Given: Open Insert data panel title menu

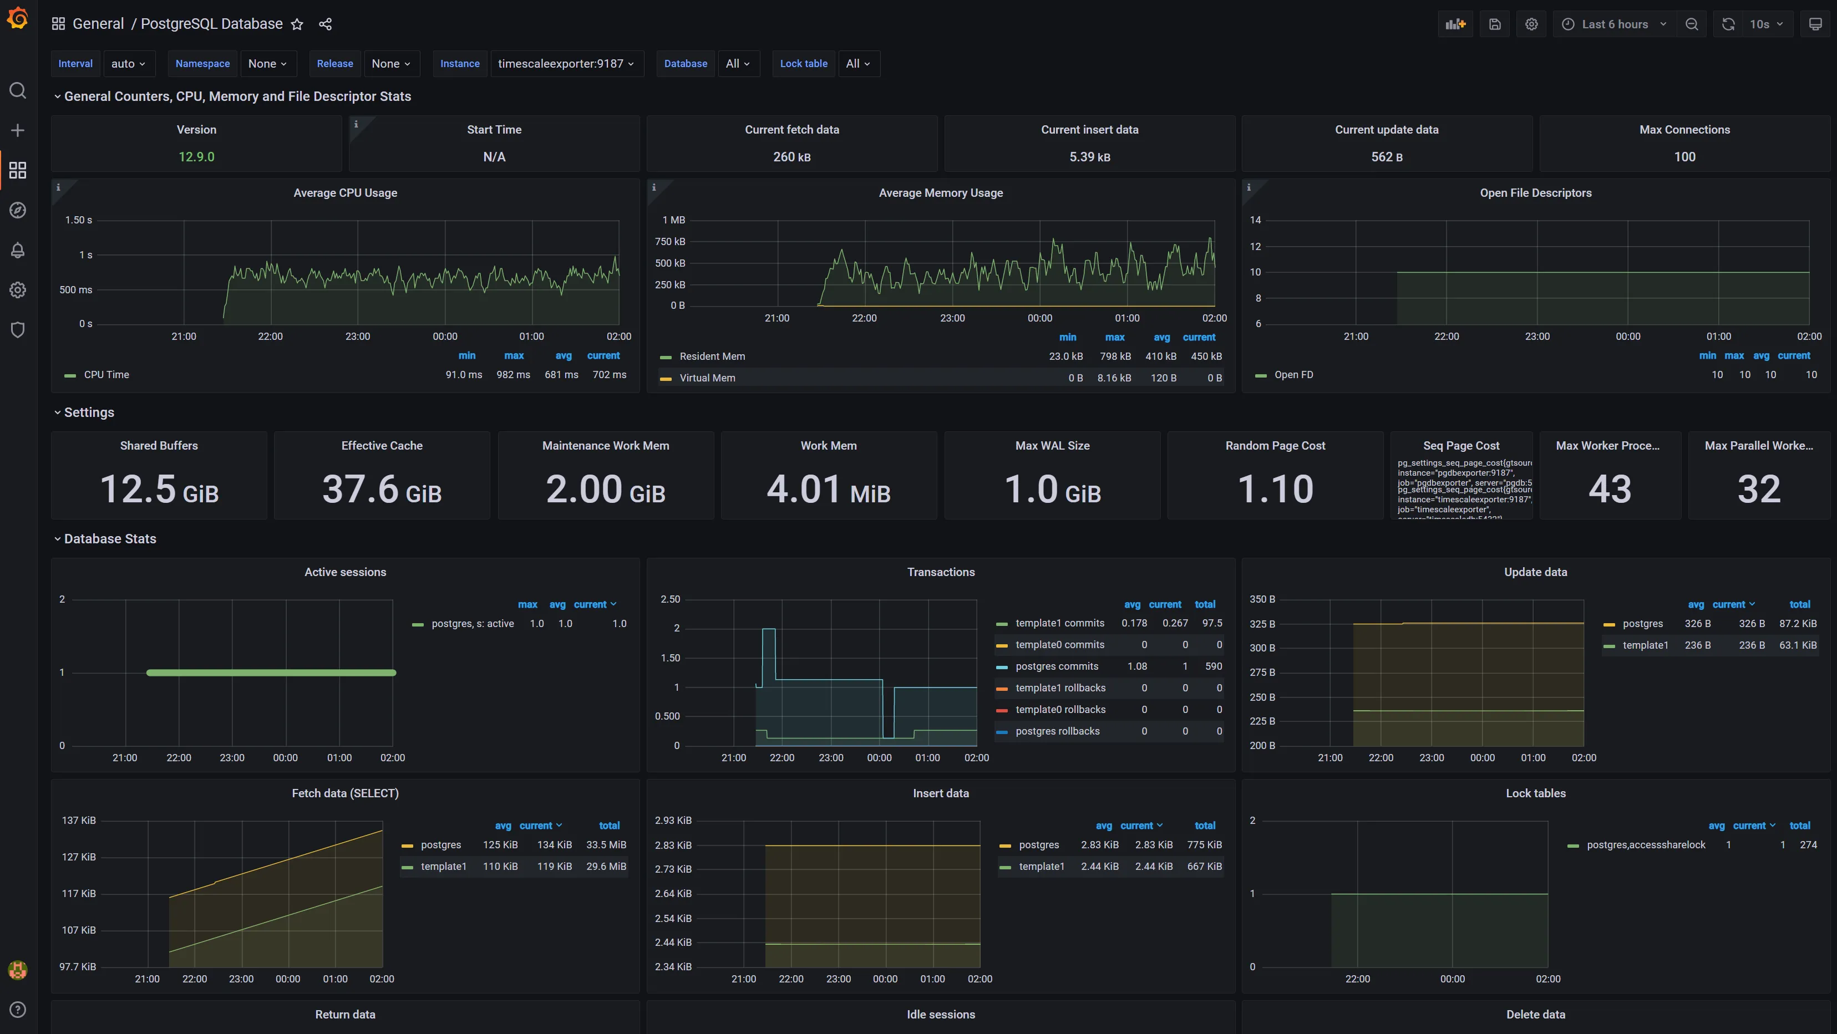Looking at the screenshot, I should tap(941, 793).
